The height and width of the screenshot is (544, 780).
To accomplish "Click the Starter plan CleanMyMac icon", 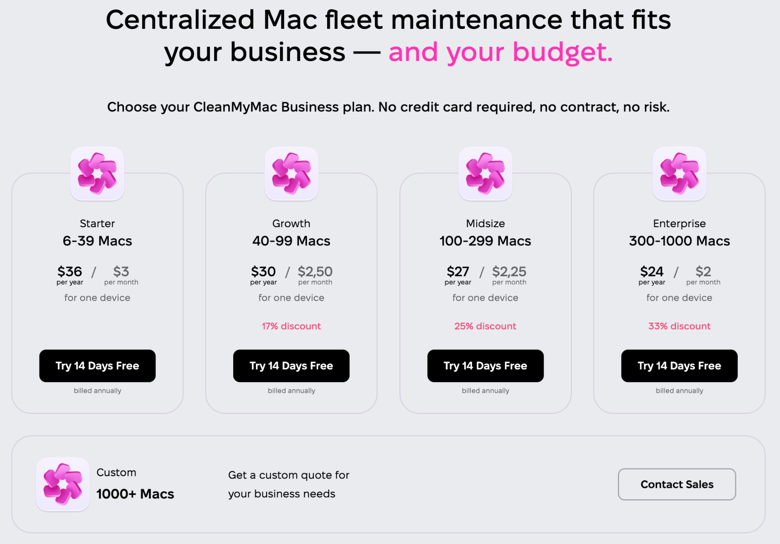I will [x=97, y=173].
